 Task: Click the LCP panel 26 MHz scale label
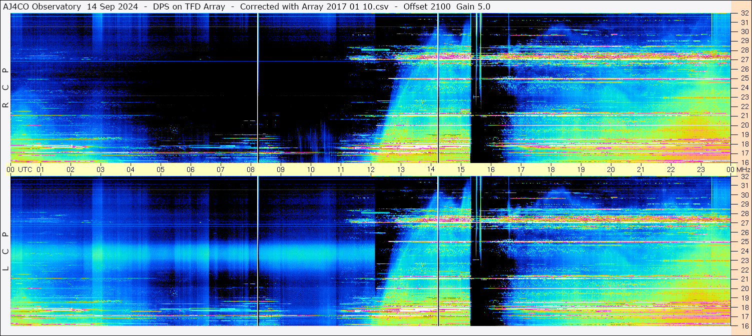click(744, 232)
